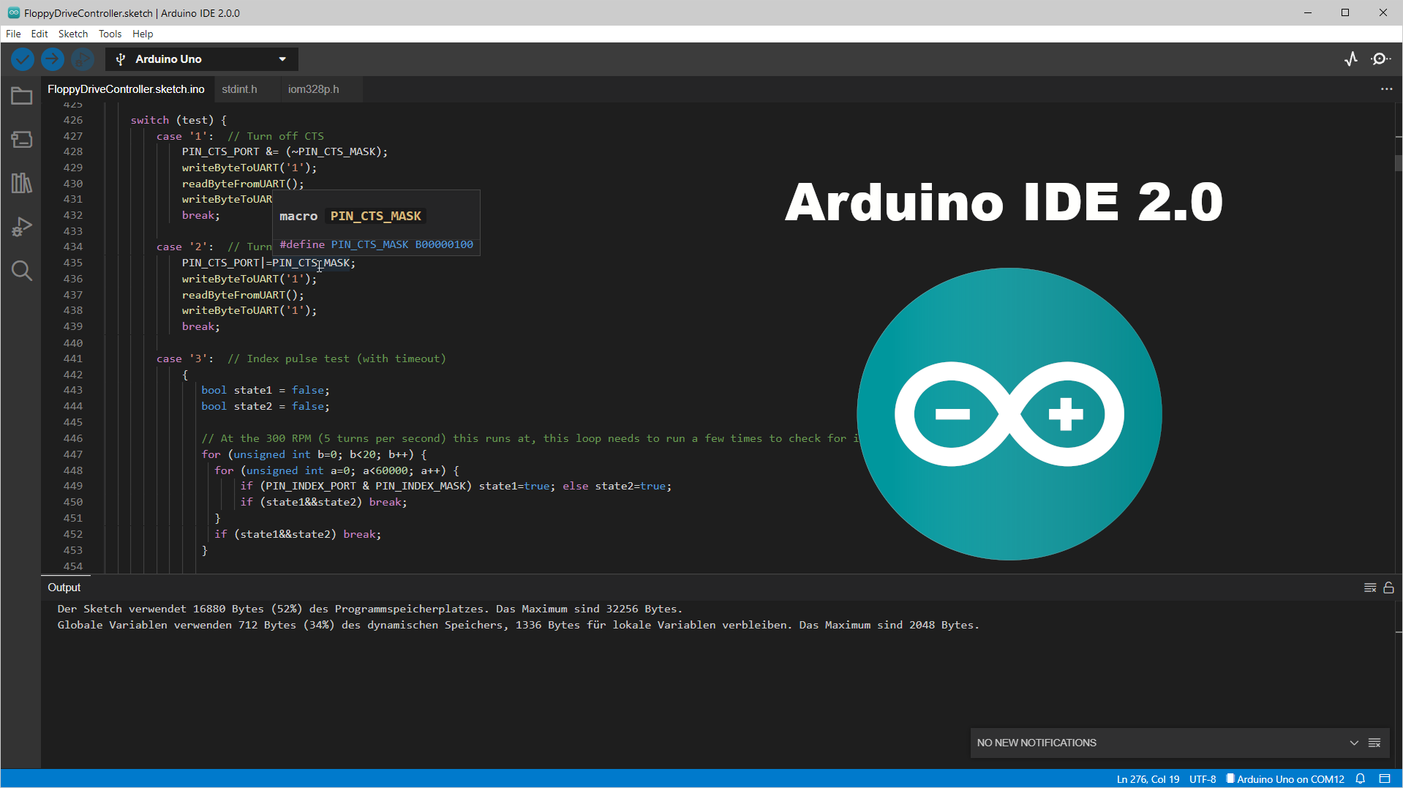
Task: Clear the Output panel text
Action: click(1369, 588)
